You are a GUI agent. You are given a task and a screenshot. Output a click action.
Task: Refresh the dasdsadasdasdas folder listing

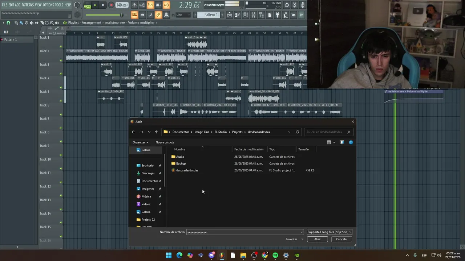[297, 132]
